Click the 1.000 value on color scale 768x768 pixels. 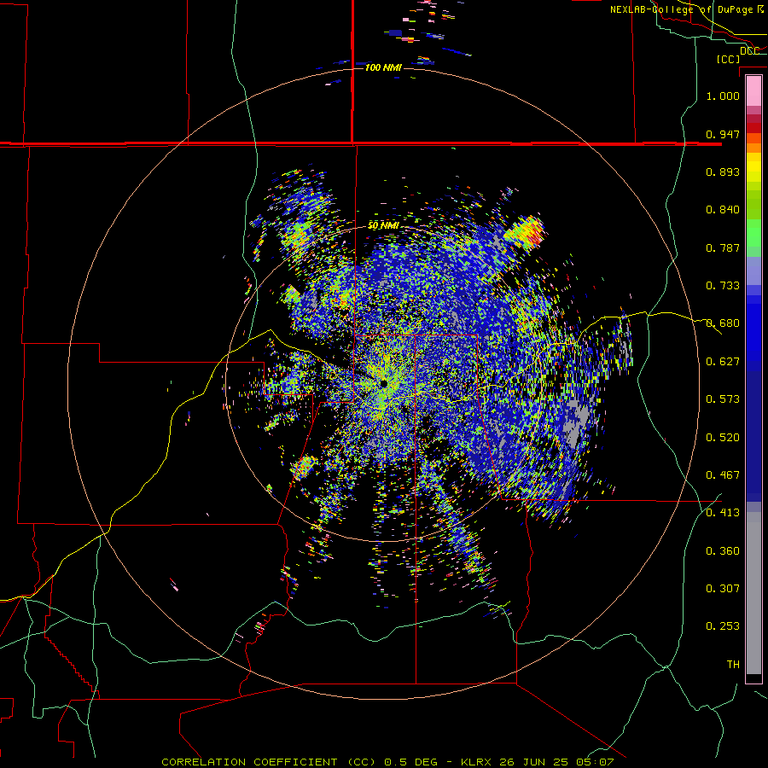(723, 96)
